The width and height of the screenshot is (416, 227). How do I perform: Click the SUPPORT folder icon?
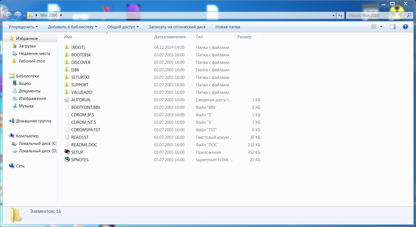67,85
